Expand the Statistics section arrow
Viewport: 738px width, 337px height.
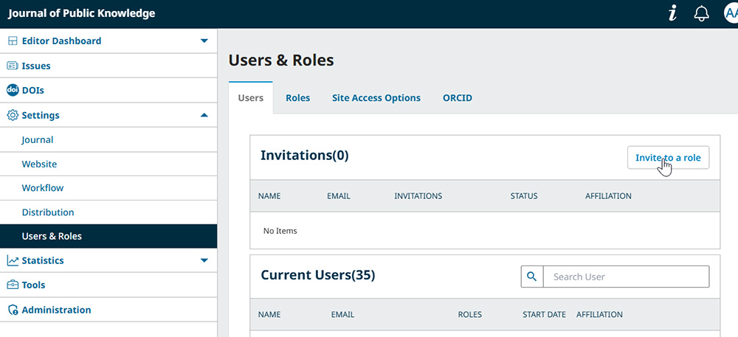point(204,260)
